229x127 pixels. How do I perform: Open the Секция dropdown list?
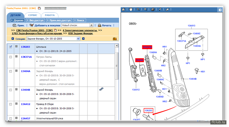[x=78, y=39]
